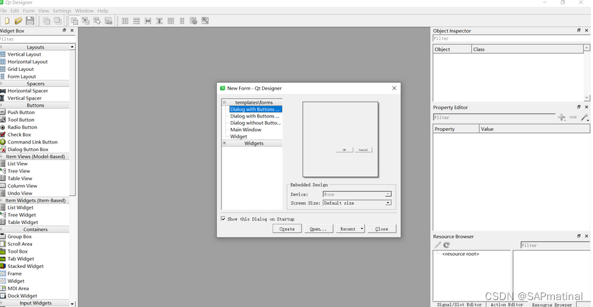Click the Object Inspector filter field
This screenshot has height=307, width=593.
click(x=511, y=38)
